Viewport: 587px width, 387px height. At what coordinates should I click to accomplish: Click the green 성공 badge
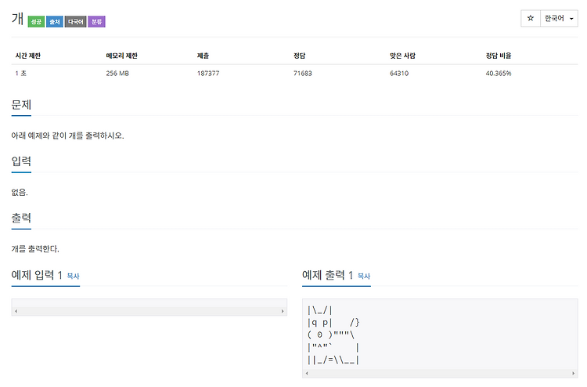coord(36,22)
